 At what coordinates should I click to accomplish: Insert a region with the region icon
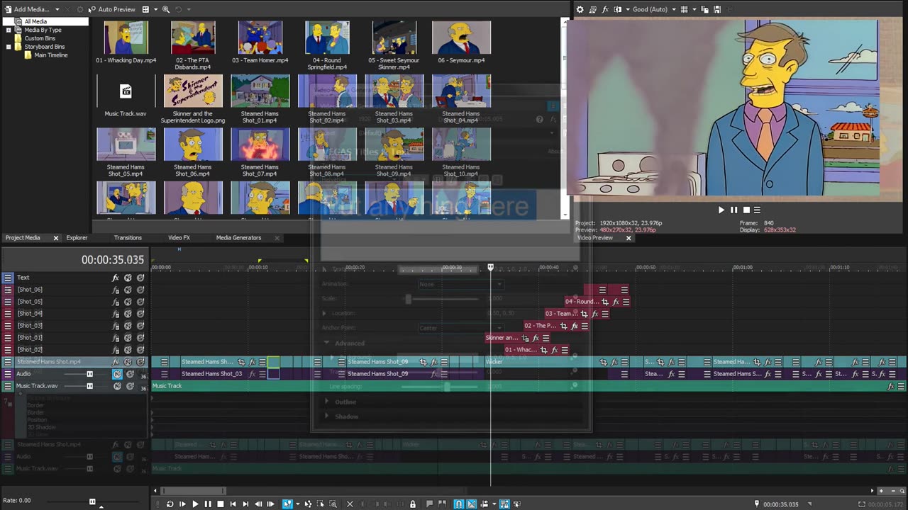[443, 504]
